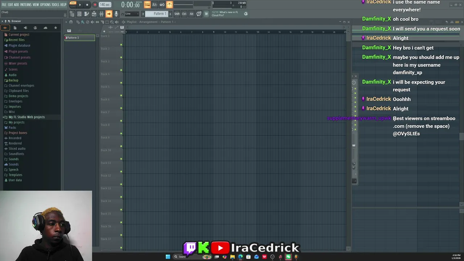Toggle mute dot for Track 8

pyautogui.click(x=121, y=133)
